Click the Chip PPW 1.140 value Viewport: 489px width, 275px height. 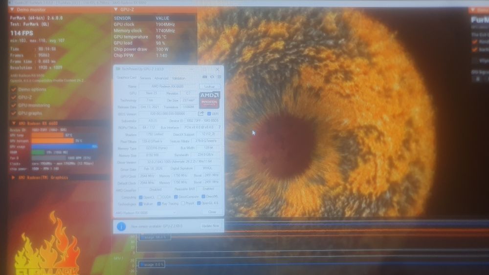(x=161, y=55)
